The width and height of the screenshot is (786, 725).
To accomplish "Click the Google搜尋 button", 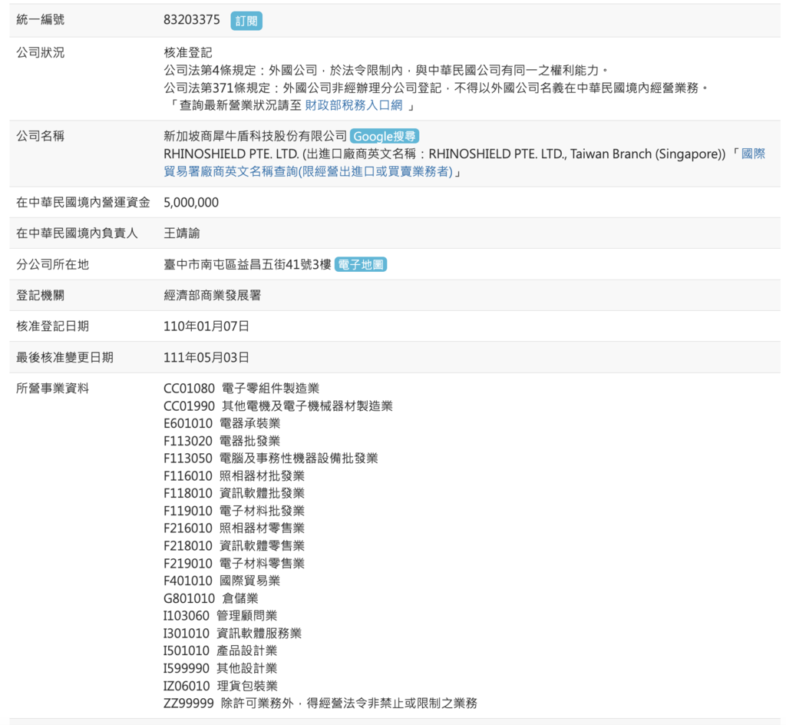I will [x=385, y=136].
